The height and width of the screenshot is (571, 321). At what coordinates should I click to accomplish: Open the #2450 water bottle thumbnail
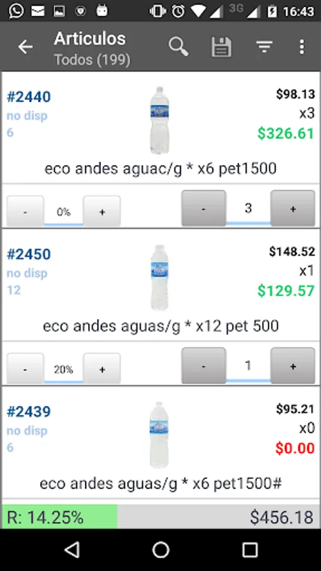tap(159, 277)
